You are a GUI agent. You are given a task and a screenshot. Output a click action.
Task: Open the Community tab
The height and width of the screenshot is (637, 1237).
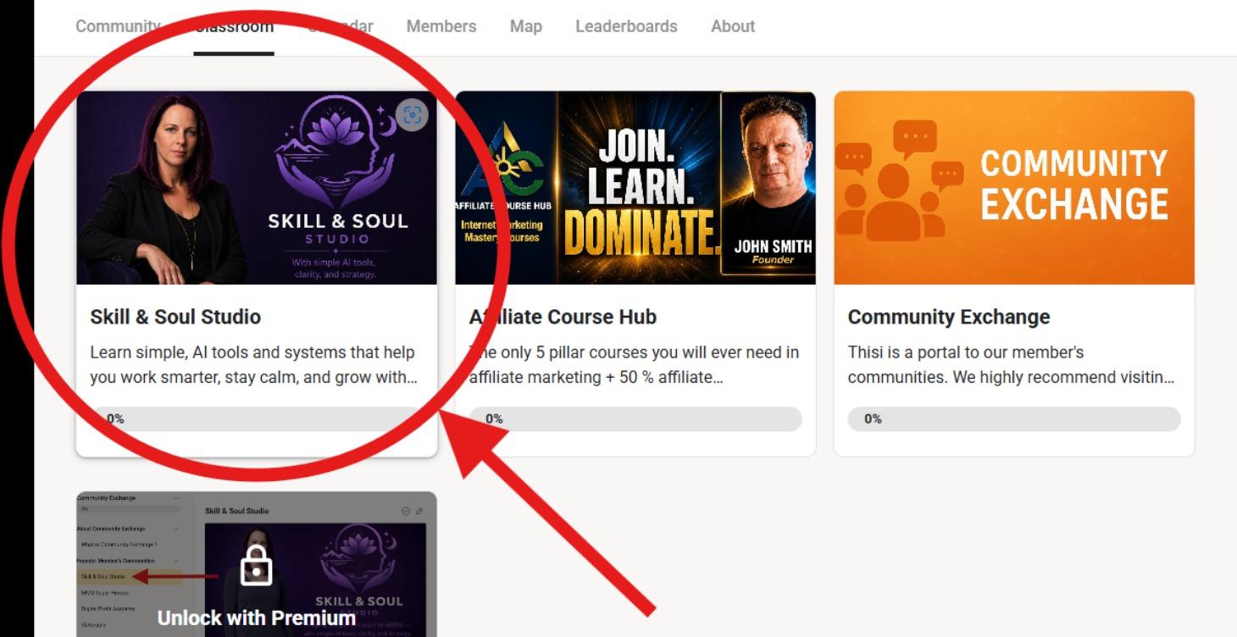[x=118, y=26]
